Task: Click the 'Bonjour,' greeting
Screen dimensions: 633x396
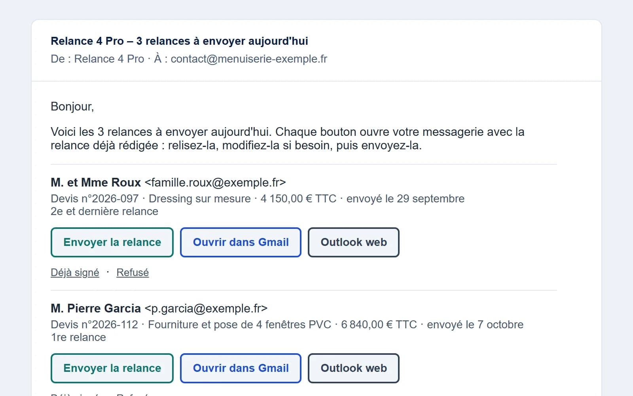Action: coord(72,107)
